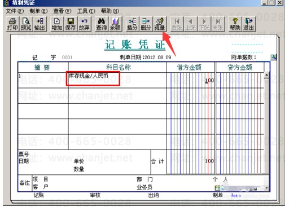Open the 文件 menu
Image resolution: width=289 pixels, height=207 pixels.
coord(15,11)
